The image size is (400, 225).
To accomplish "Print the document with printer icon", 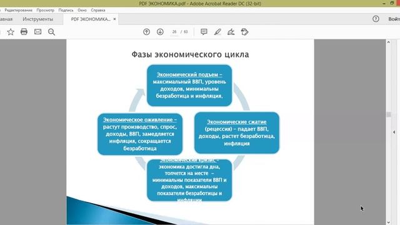I will click(24, 32).
